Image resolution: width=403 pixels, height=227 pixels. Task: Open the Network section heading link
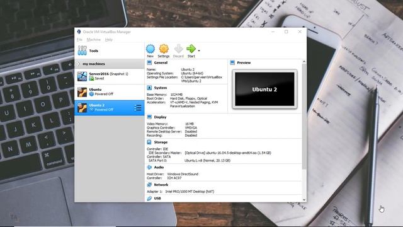pos(161,185)
